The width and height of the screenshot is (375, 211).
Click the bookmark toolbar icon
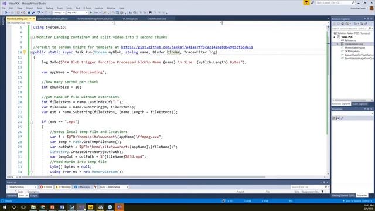coord(150,13)
